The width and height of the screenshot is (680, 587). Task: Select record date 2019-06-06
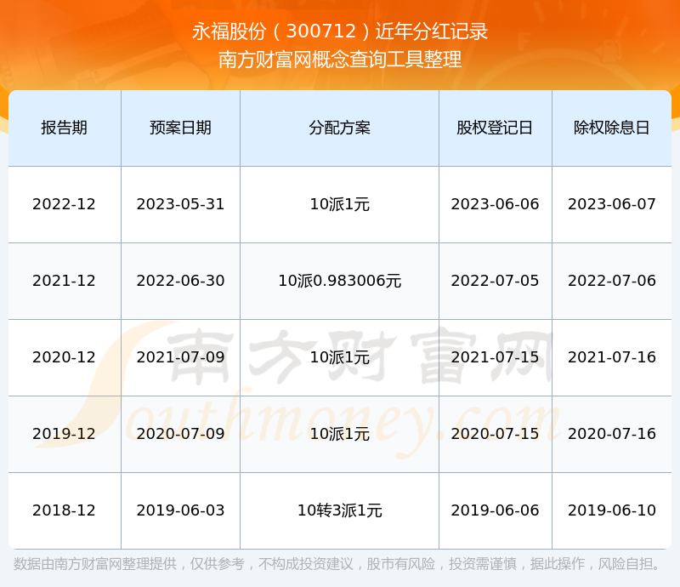(x=495, y=510)
